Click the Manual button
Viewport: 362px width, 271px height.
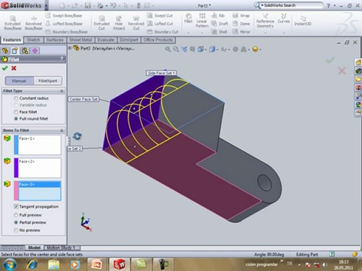pos(19,81)
